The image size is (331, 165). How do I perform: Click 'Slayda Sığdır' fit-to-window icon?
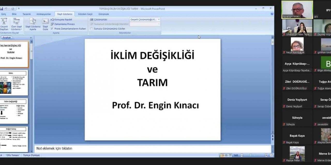[271, 155]
